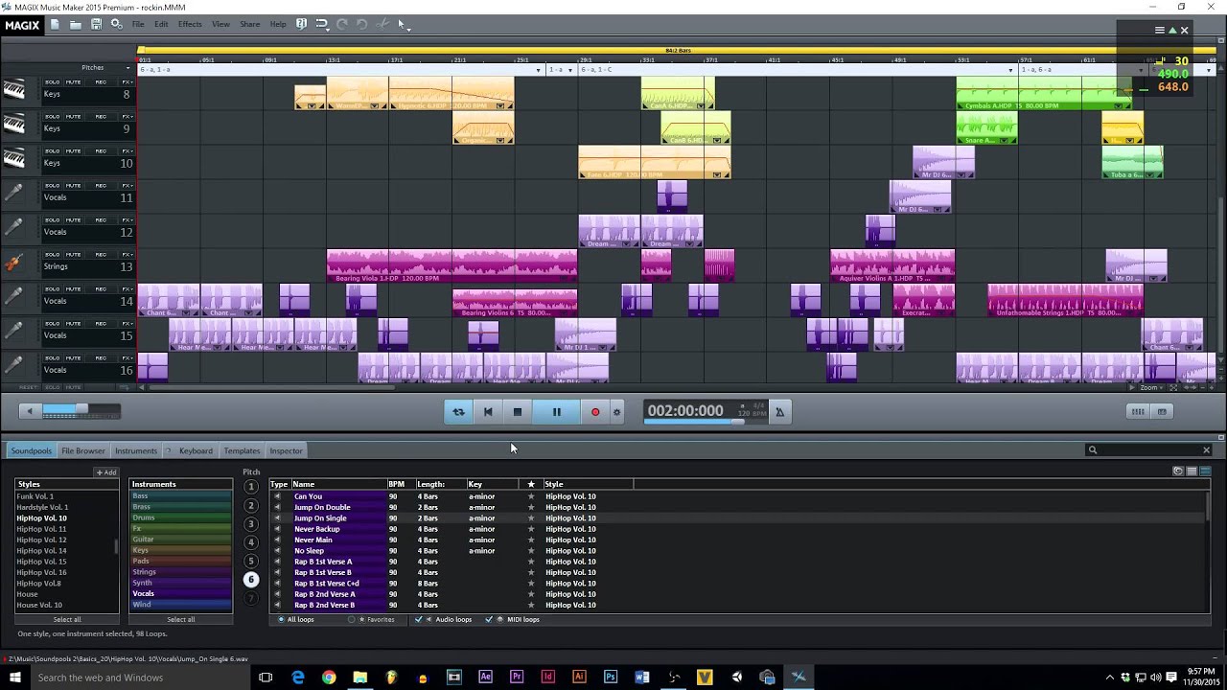1227x690 pixels.
Task: Select pitch number 3 button
Action: [x=251, y=524]
